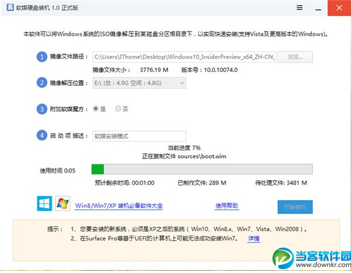Click the 浏览... browse button
The width and height of the screenshot is (352, 273).
coord(295,57)
